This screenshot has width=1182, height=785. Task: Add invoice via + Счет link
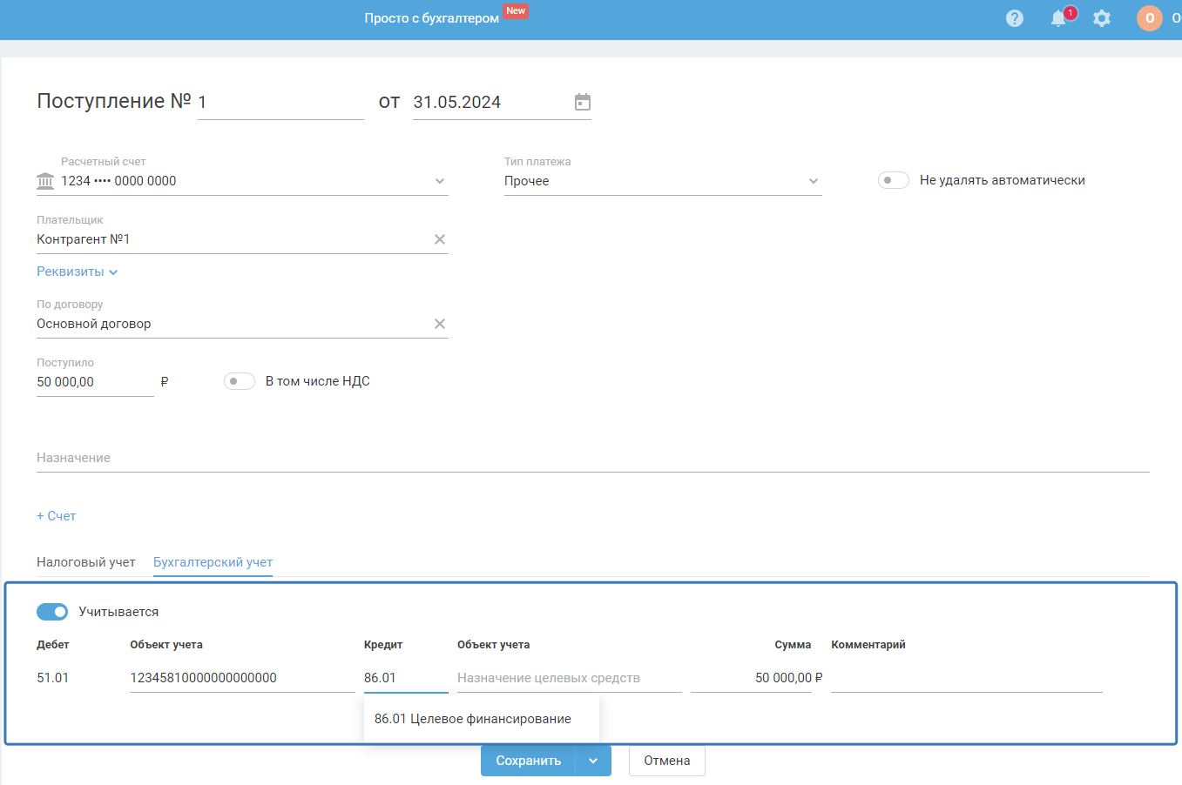click(57, 516)
